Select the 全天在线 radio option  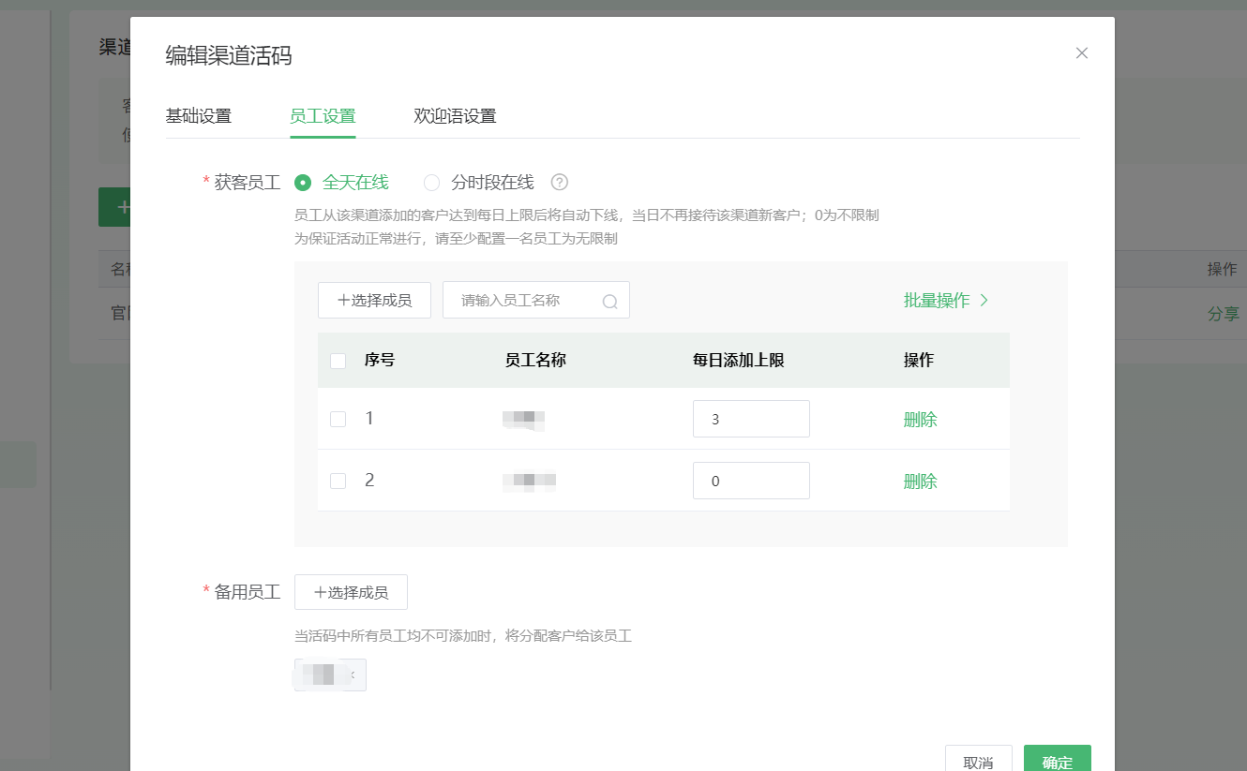coord(303,183)
